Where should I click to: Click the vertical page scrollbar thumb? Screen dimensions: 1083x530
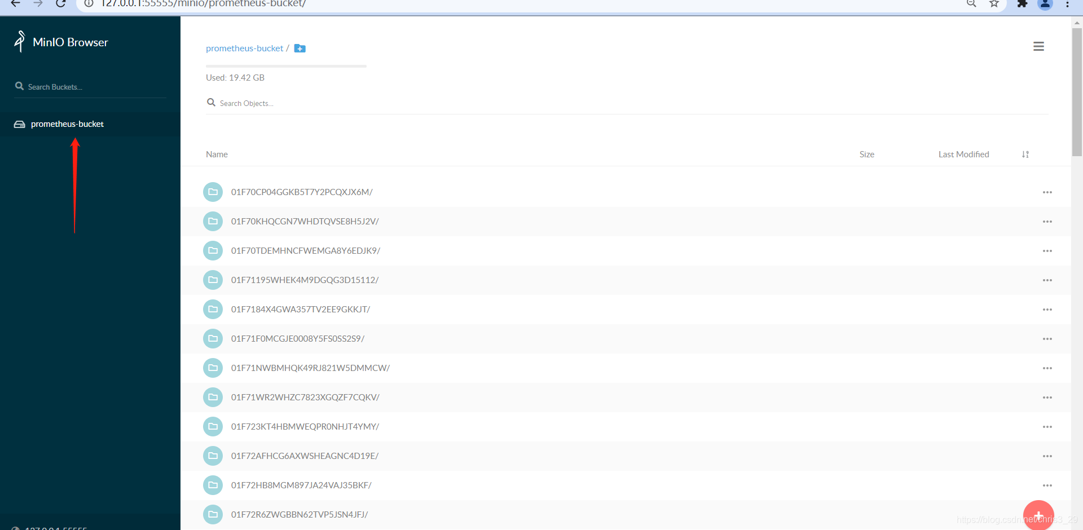[x=1077, y=91]
